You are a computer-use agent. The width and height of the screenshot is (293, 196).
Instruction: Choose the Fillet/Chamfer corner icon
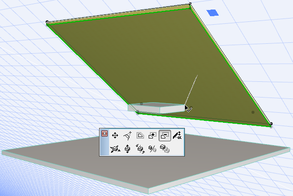coord(128,136)
